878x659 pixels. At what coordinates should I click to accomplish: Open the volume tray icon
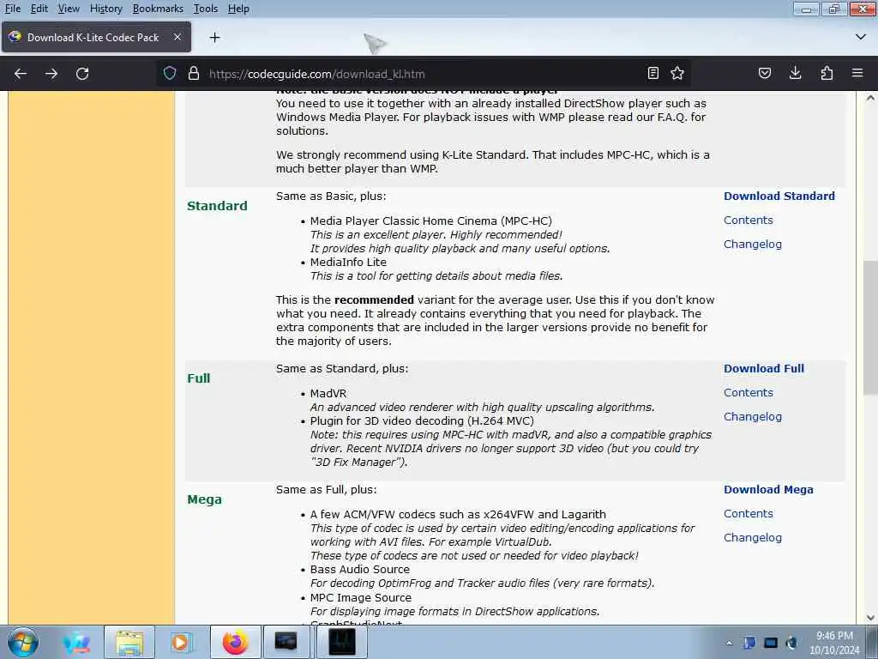(791, 643)
